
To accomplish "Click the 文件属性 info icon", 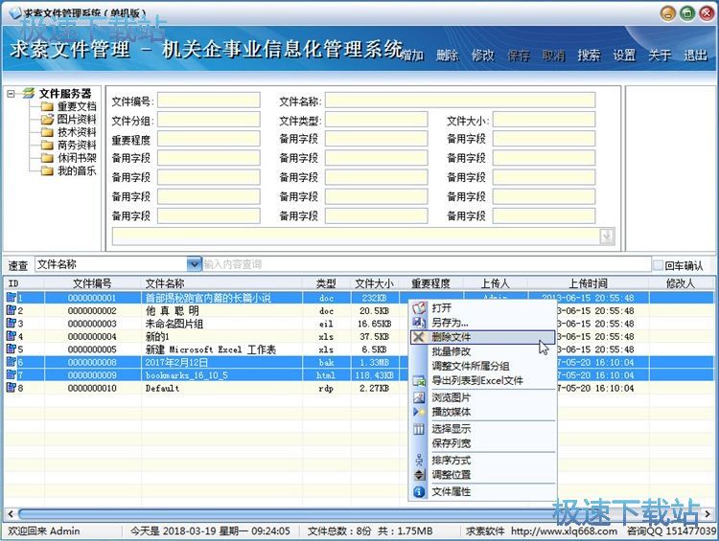I will [418, 491].
